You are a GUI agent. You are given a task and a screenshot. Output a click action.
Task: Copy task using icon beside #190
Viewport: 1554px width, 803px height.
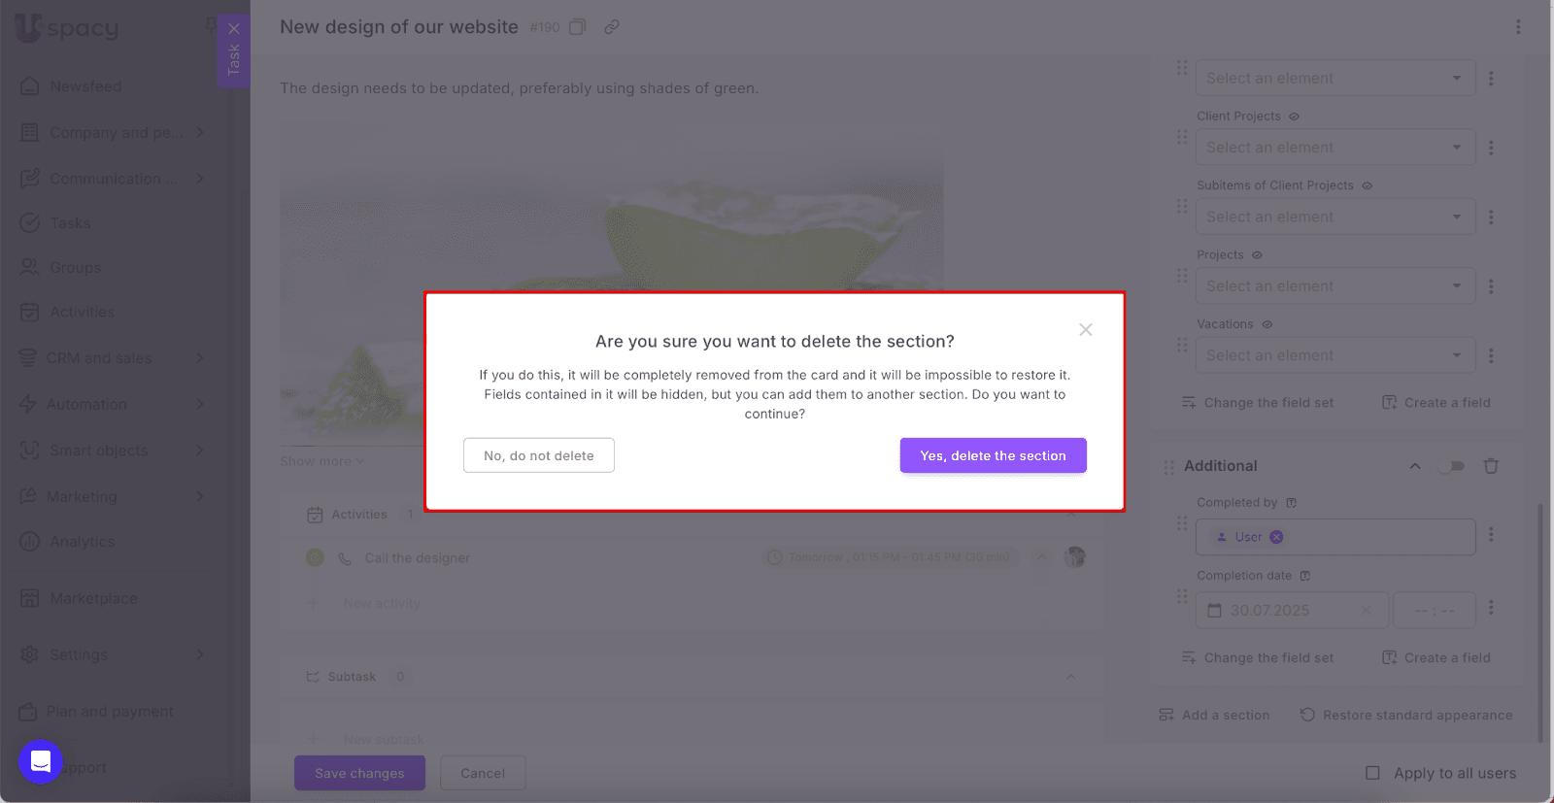tap(577, 27)
